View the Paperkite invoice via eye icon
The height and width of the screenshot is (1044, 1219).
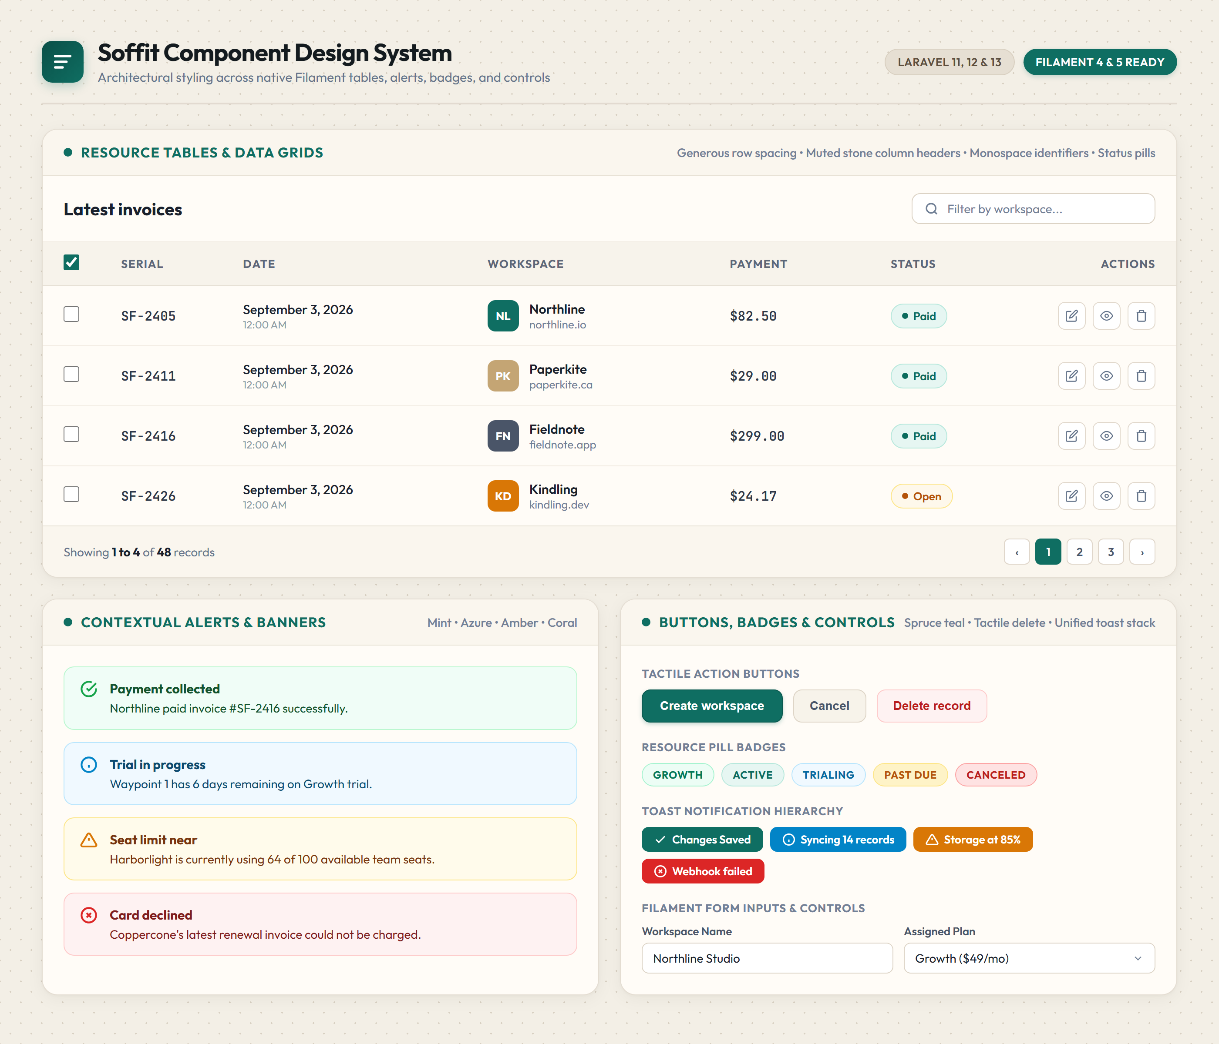tap(1106, 376)
